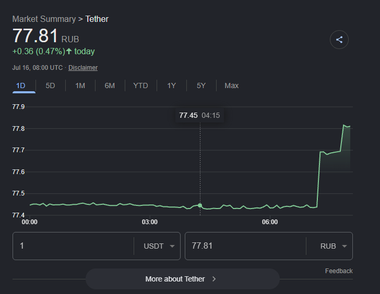Choose the YTD chart range
Viewport: 380px width, 294px height.
[140, 85]
